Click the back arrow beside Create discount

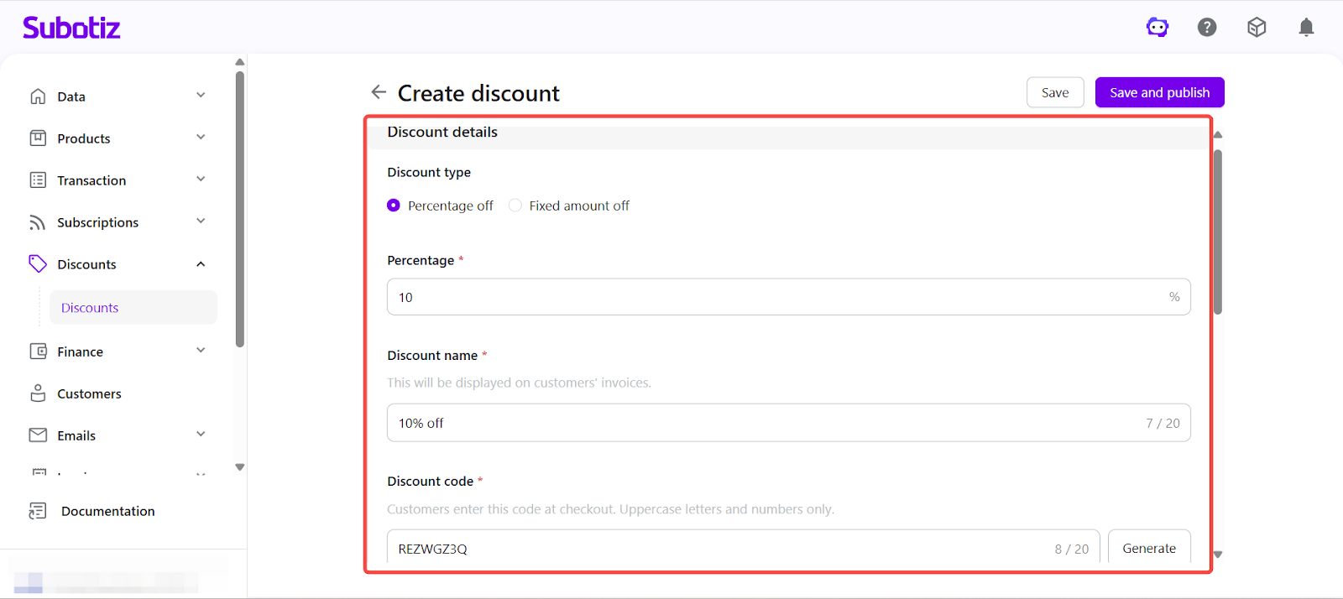[x=379, y=92]
